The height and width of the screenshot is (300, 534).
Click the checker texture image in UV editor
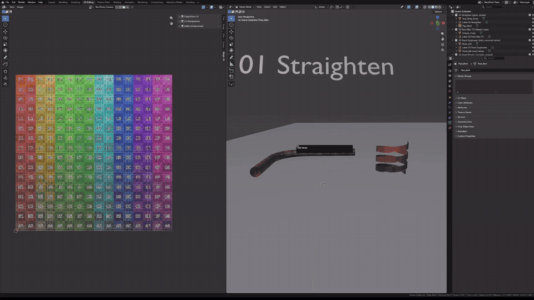point(94,153)
